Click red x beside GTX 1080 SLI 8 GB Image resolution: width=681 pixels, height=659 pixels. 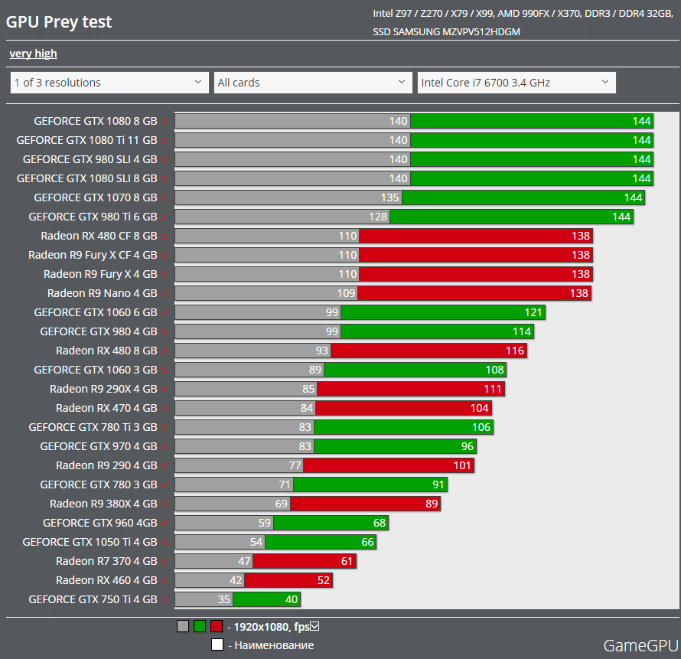[x=165, y=179]
